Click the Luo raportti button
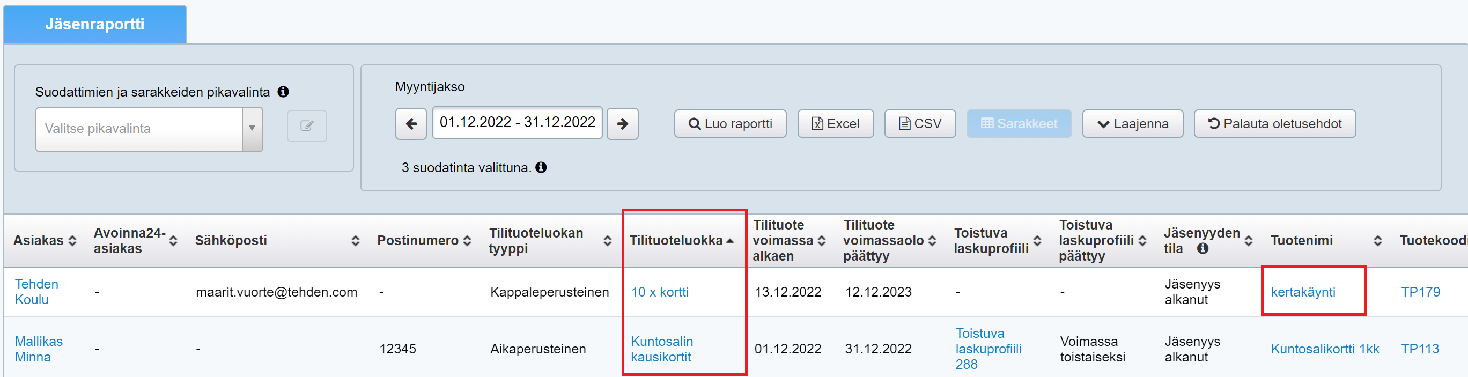This screenshot has width=1468, height=377. coord(730,123)
